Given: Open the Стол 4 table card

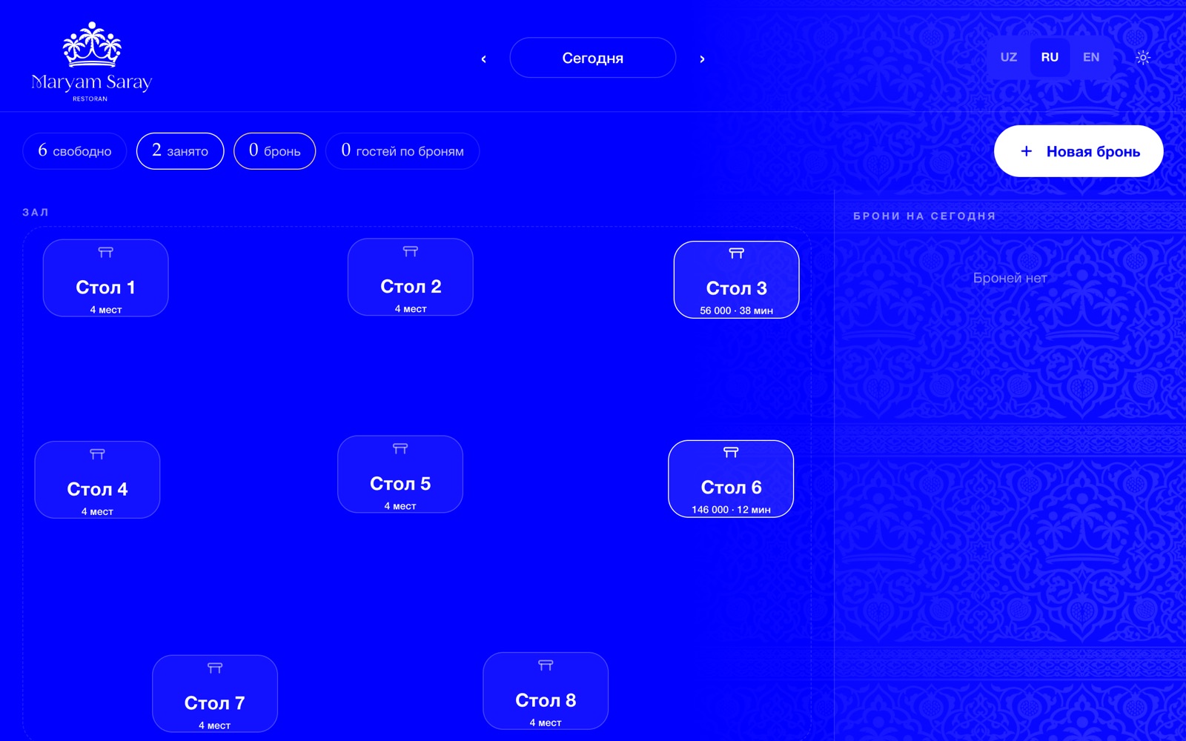Looking at the screenshot, I should click(x=98, y=480).
